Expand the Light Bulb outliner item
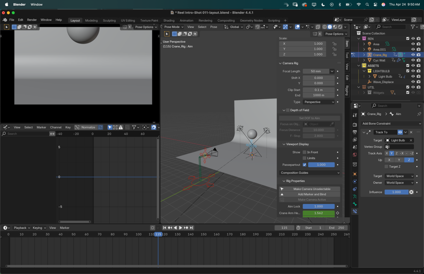Image resolution: width=424 pixels, height=274 pixels. pyautogui.click(x=370, y=77)
